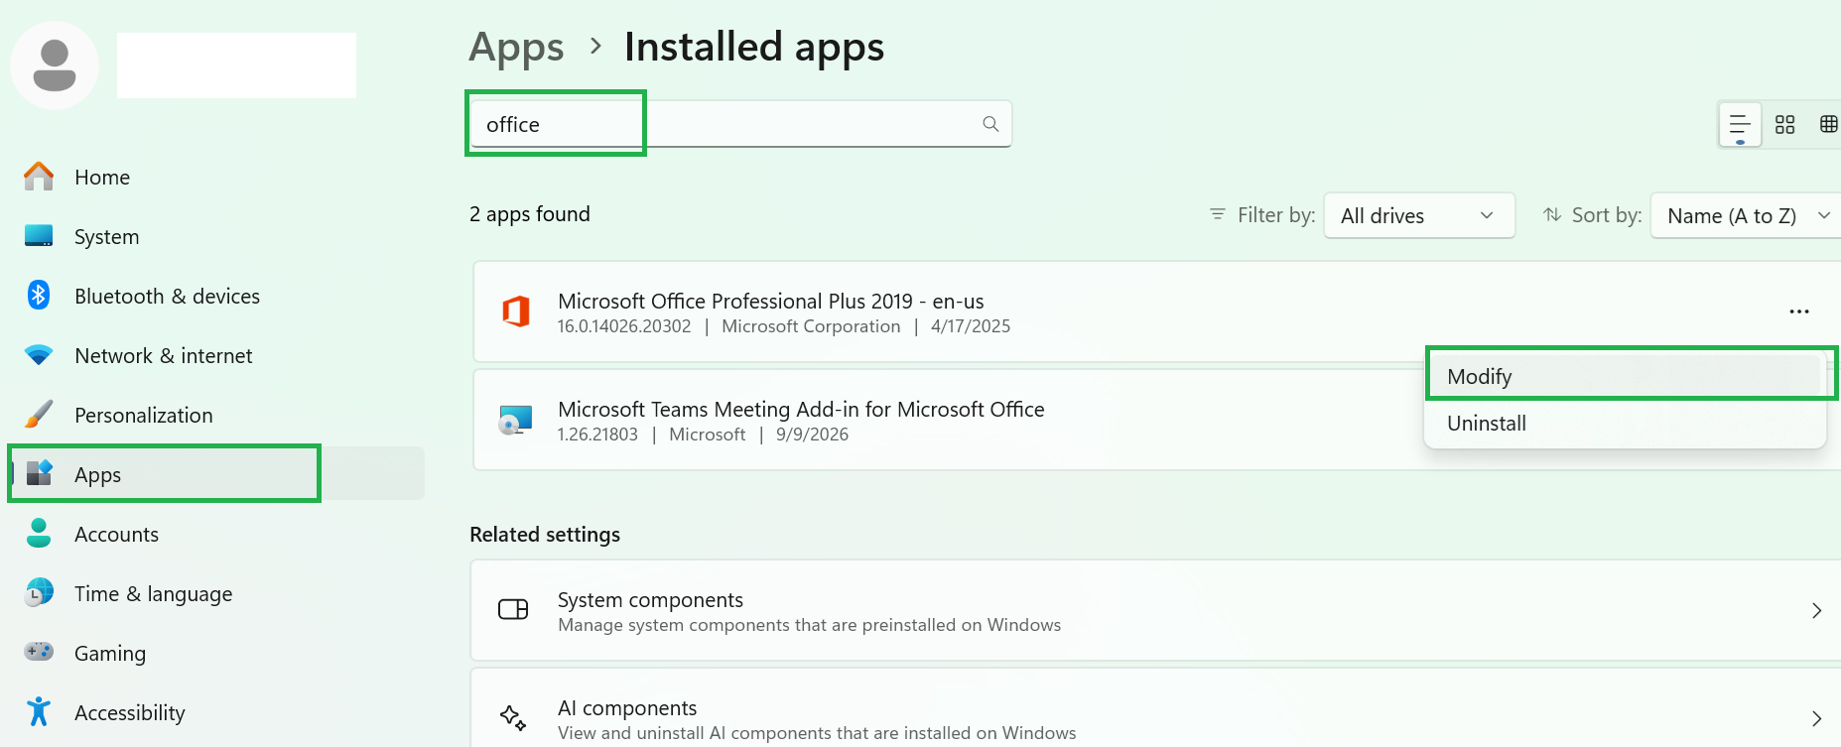This screenshot has width=1841, height=747.
Task: Click the Accessibility figure icon
Action: pos(39,711)
